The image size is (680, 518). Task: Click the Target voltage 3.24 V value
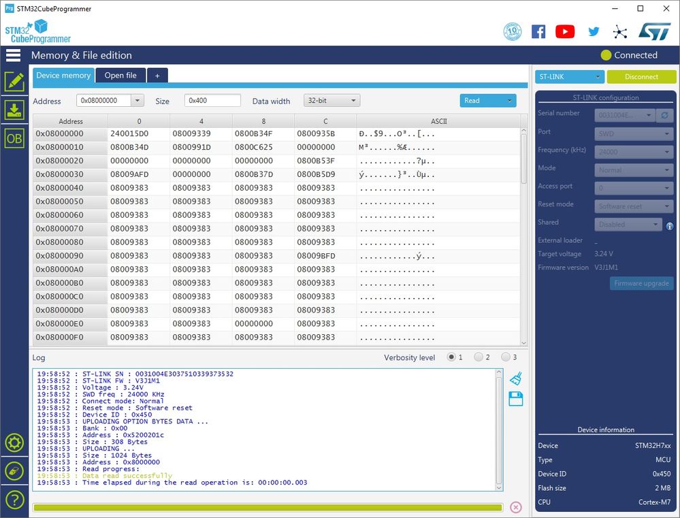[604, 254]
